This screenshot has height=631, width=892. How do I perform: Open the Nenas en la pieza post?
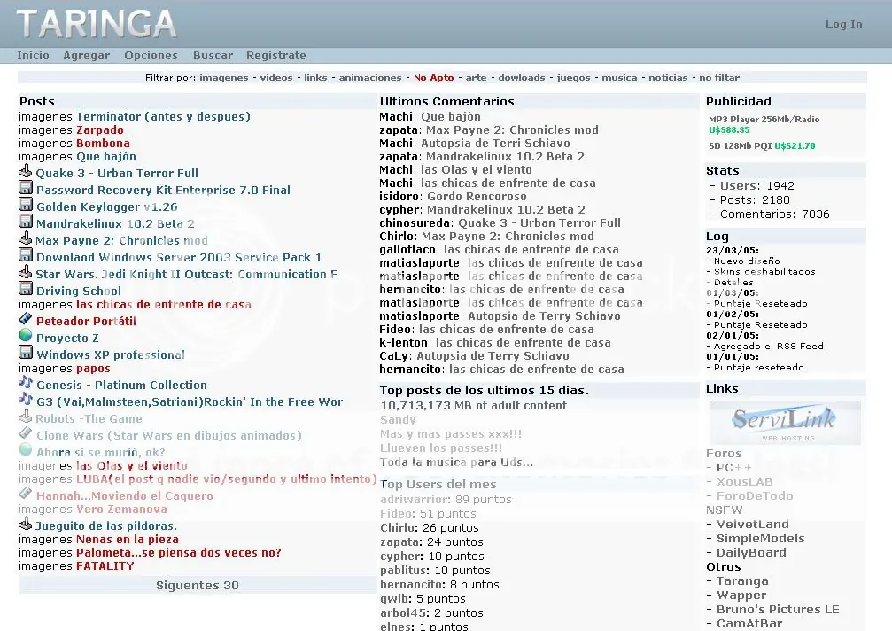[127, 540]
